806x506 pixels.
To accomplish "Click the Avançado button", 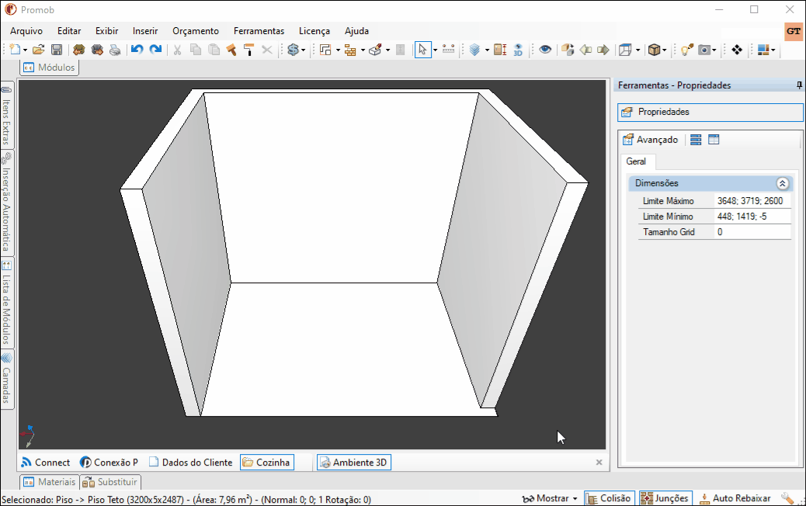I will click(650, 140).
